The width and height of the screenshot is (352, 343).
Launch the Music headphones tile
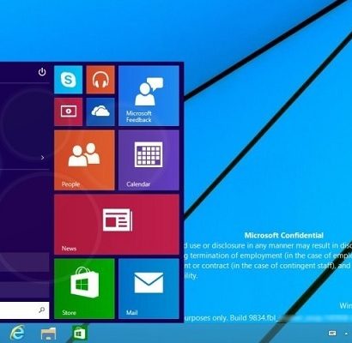pyautogui.click(x=100, y=80)
